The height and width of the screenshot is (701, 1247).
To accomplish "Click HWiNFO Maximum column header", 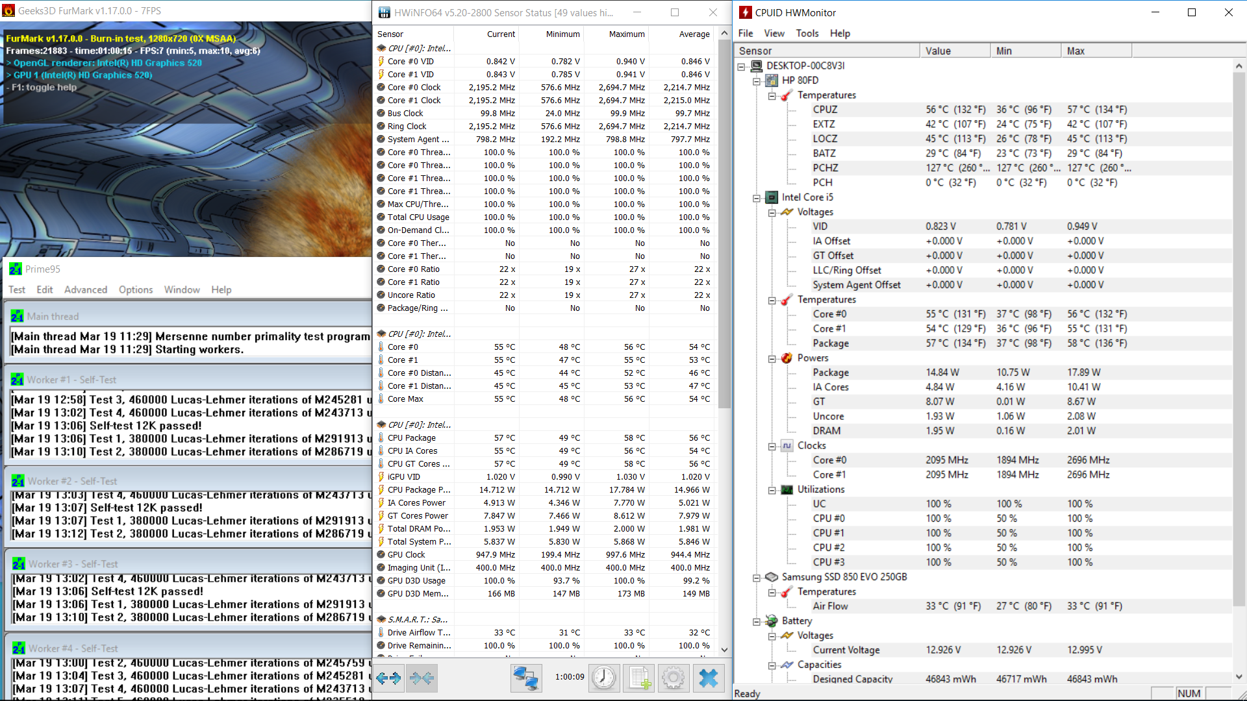I will (616, 34).
